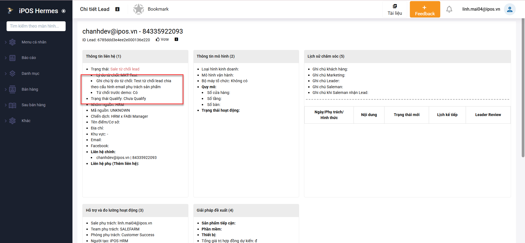Click the Bookmark label

pos(158,9)
